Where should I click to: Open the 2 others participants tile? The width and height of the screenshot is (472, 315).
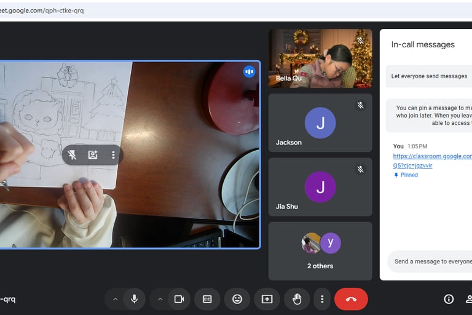(x=320, y=251)
